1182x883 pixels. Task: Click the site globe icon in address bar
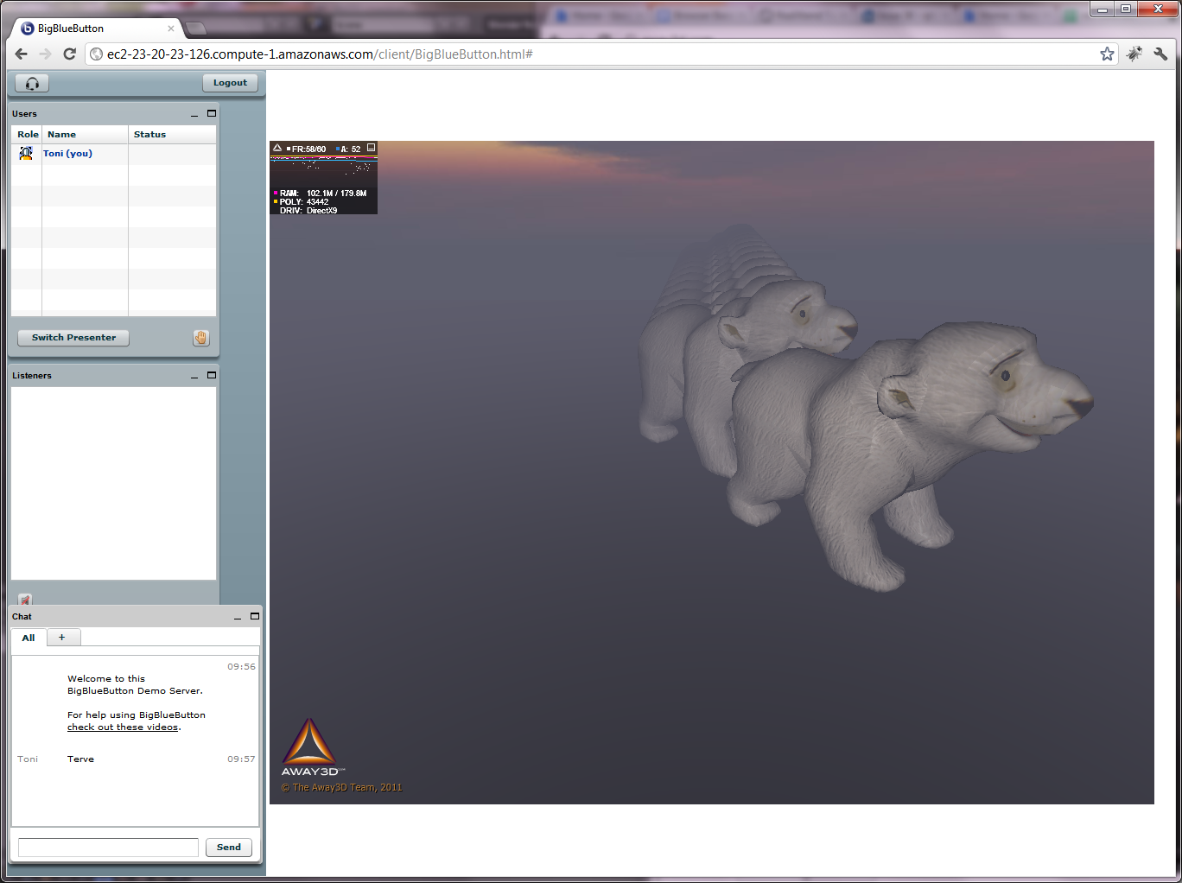point(97,54)
